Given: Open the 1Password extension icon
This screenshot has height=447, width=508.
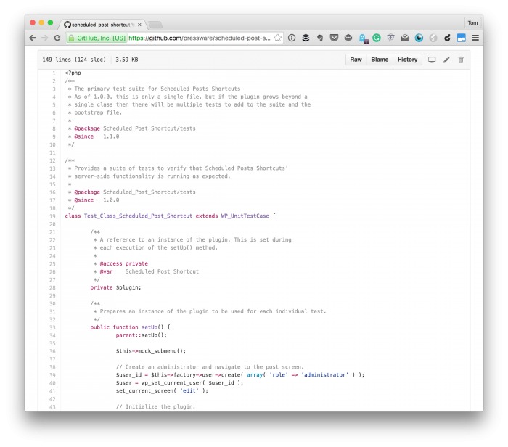Looking at the screenshot, I should tap(292, 38).
